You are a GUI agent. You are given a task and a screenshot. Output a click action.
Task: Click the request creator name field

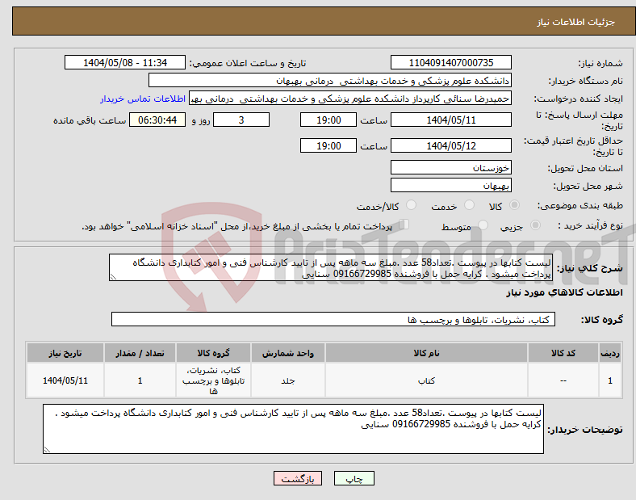350,99
